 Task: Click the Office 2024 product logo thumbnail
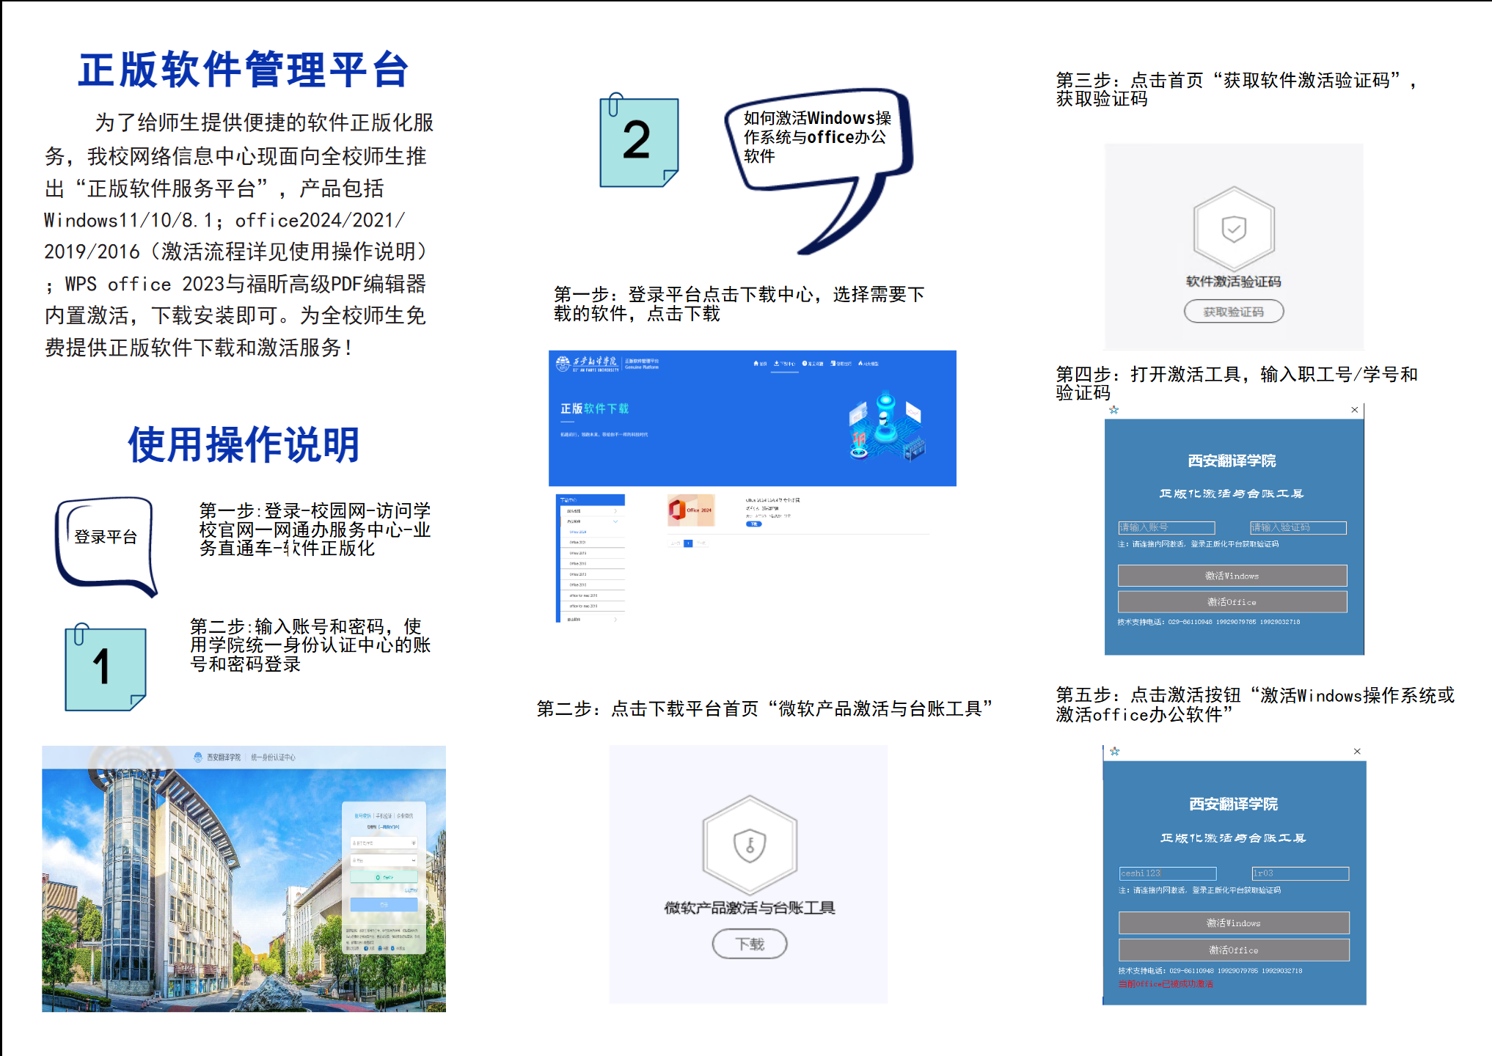click(691, 510)
